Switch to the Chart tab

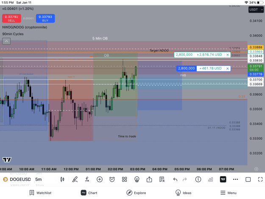click(89, 193)
